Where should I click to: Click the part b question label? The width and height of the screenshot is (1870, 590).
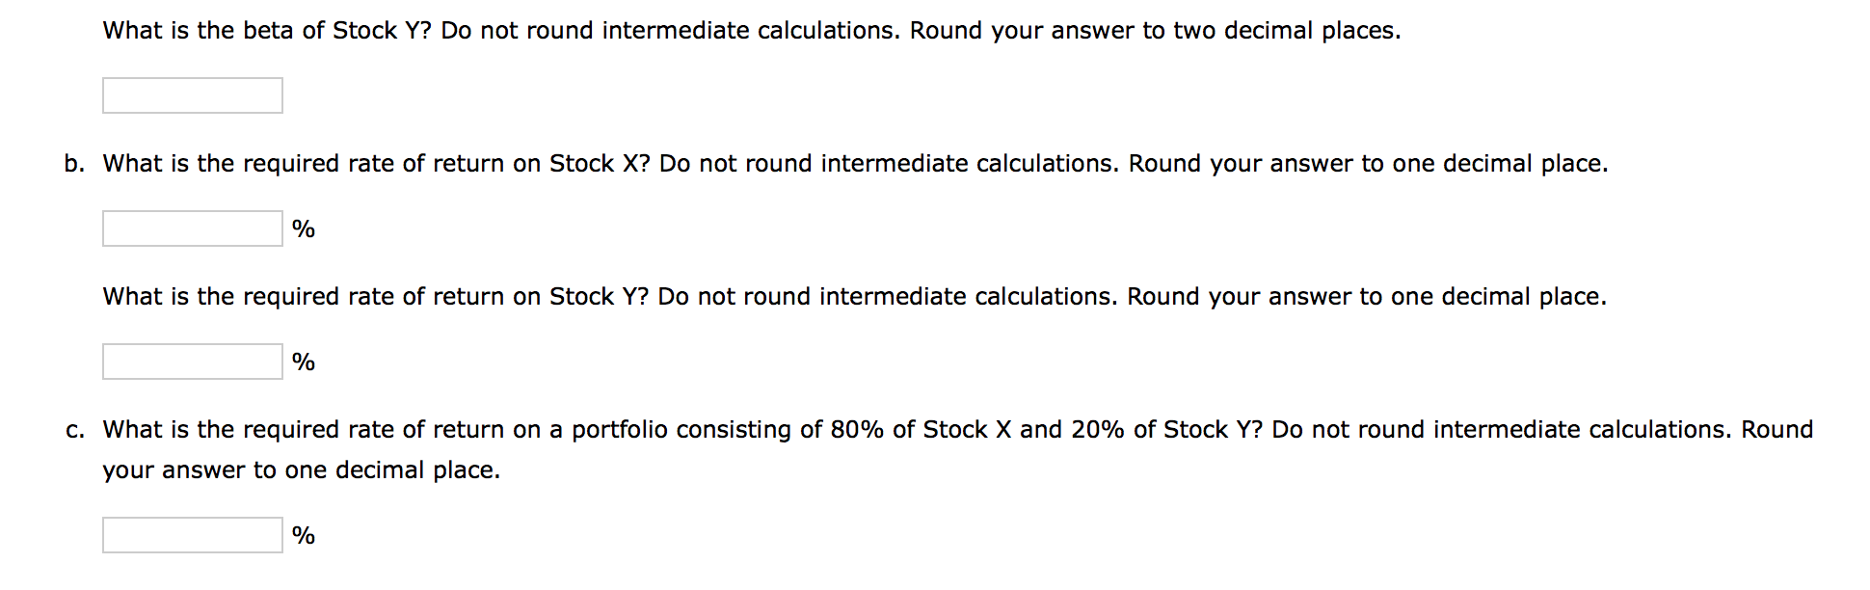[73, 163]
